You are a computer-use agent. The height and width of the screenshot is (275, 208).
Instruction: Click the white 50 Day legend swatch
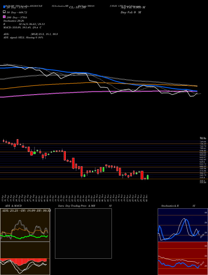click(x=4, y=12)
